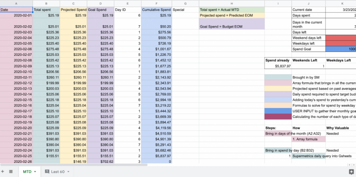Image resolution: width=356 pixels, height=177 pixels.
Task: Click the $5,837.97 Spend already cell
Action: (x=278, y=66)
